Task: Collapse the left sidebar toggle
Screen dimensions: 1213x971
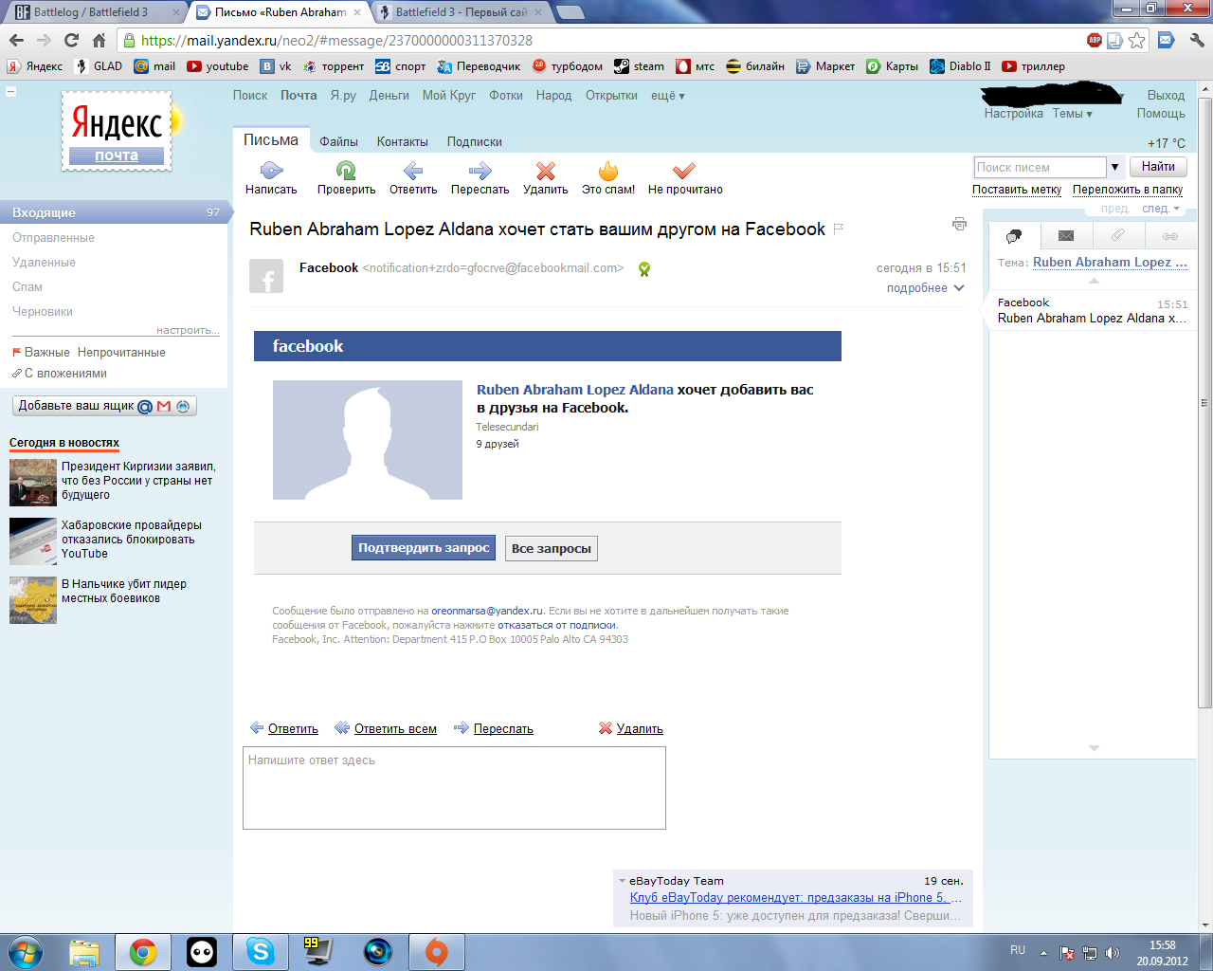Action: (x=11, y=92)
